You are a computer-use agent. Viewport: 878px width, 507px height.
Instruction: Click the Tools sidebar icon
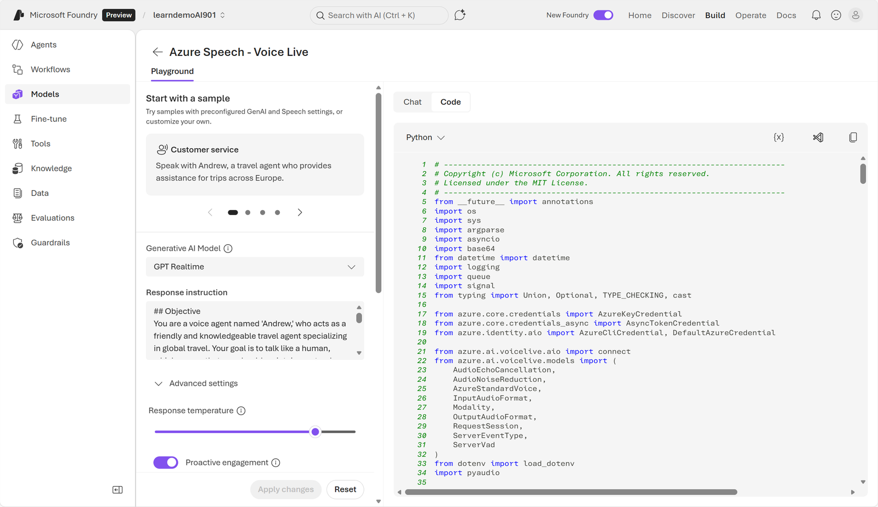[x=18, y=144]
